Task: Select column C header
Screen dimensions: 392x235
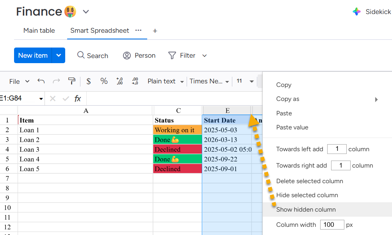Action: [x=178, y=111]
